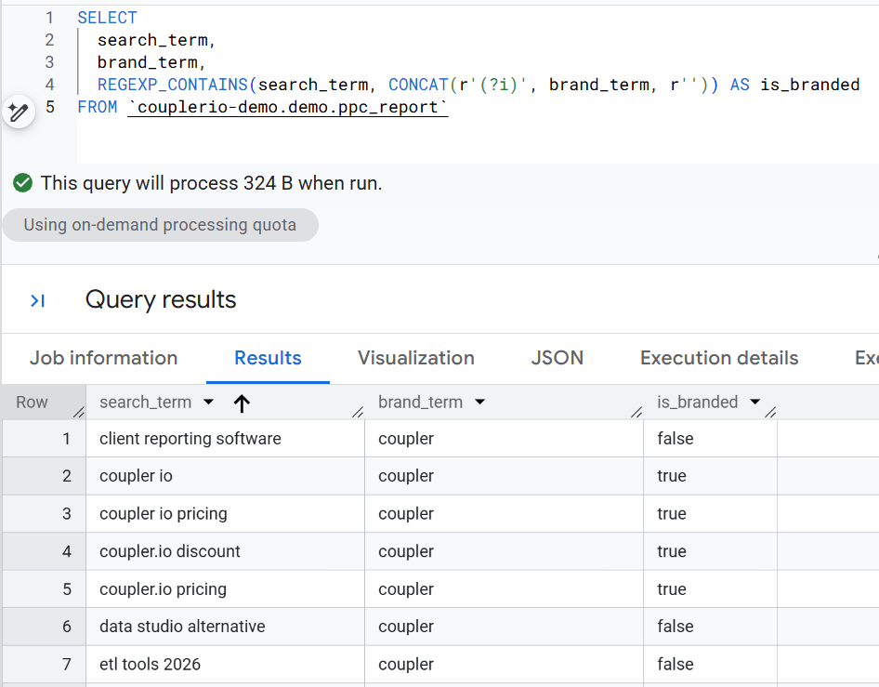Viewport: 879px width, 687px height.
Task: Open the brand_term column dropdown menu
Action: point(479,403)
